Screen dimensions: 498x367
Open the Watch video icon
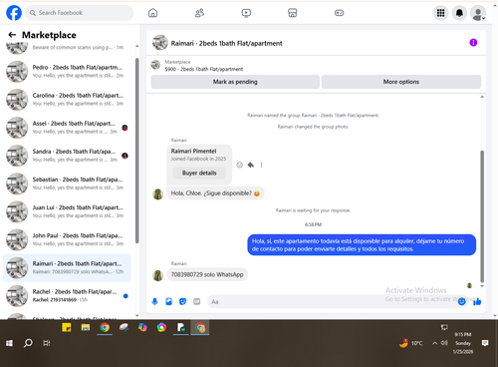pos(246,13)
